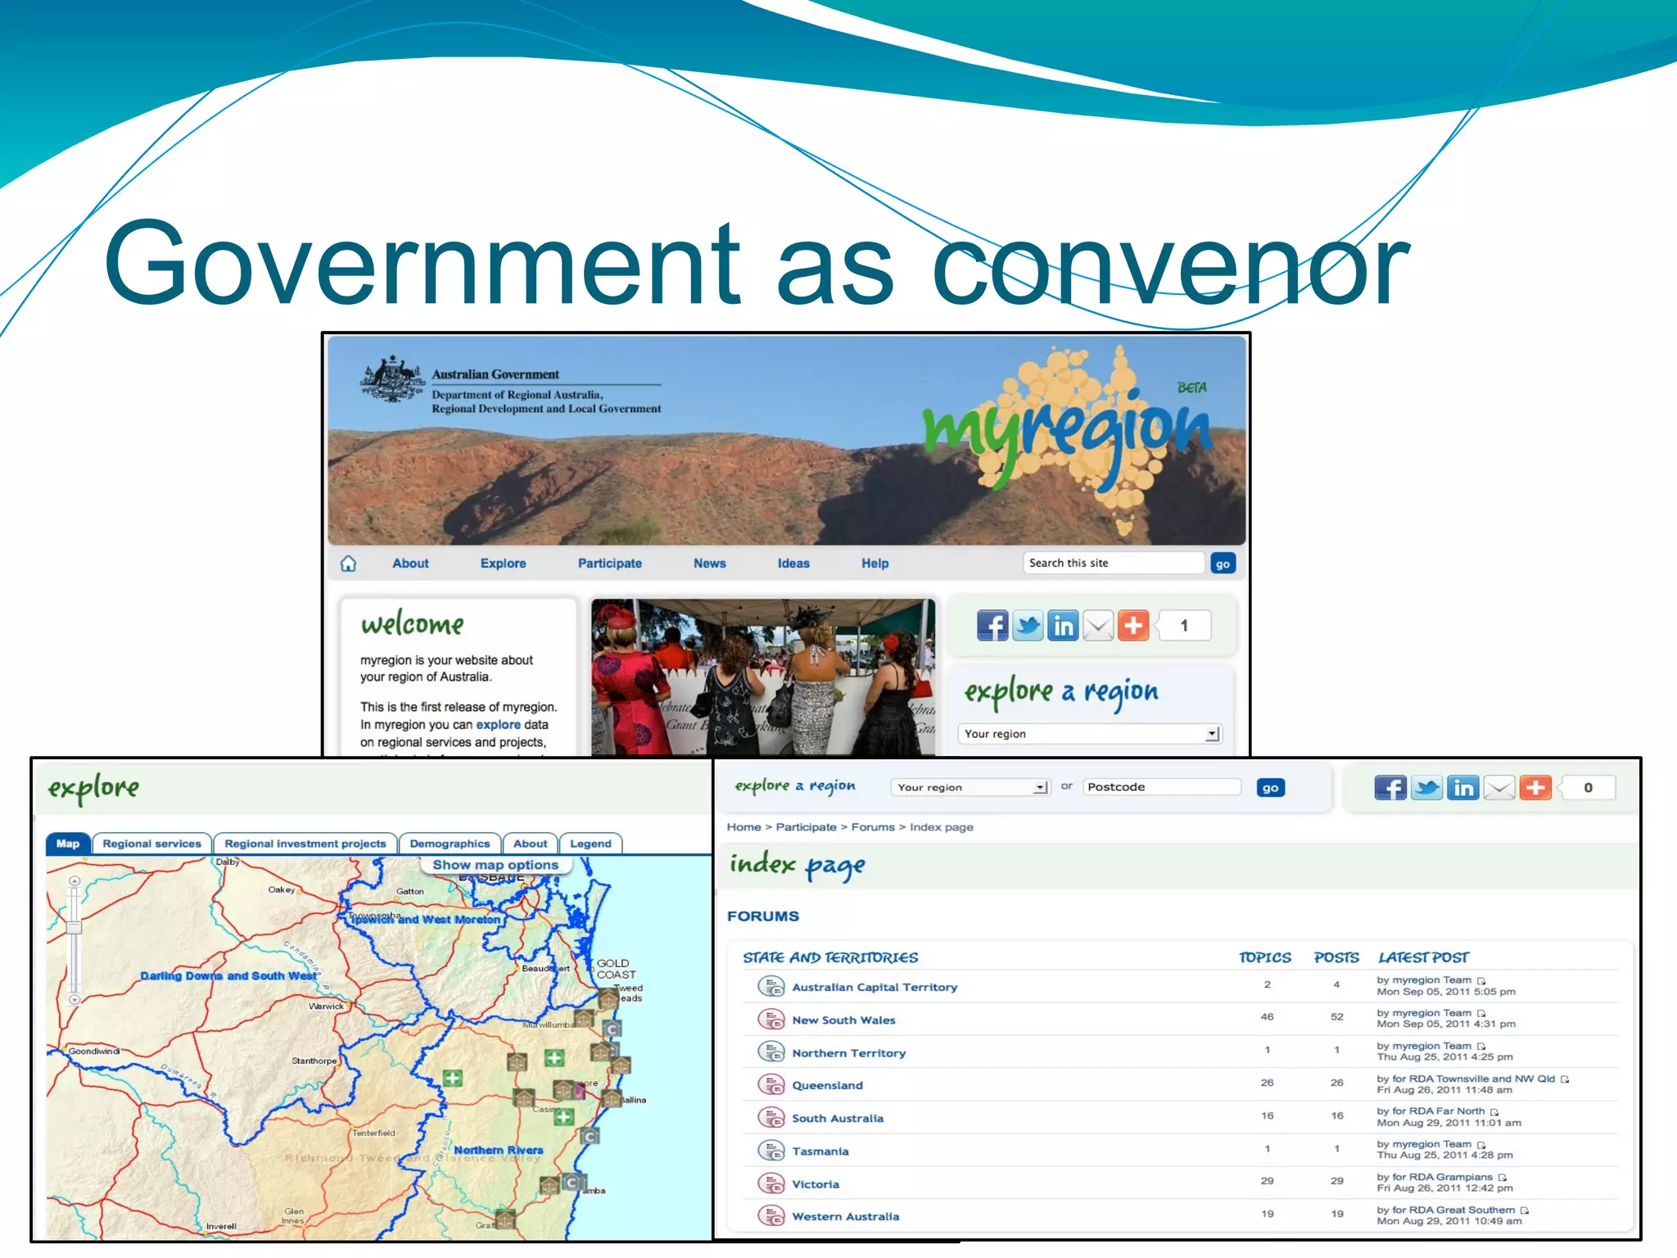The height and width of the screenshot is (1258, 1677).
Task: Share on Facebook in welcome page panel
Action: click(992, 626)
